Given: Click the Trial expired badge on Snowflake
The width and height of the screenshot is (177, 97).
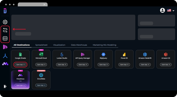Looking at the screenshot, I should pos(41,71).
